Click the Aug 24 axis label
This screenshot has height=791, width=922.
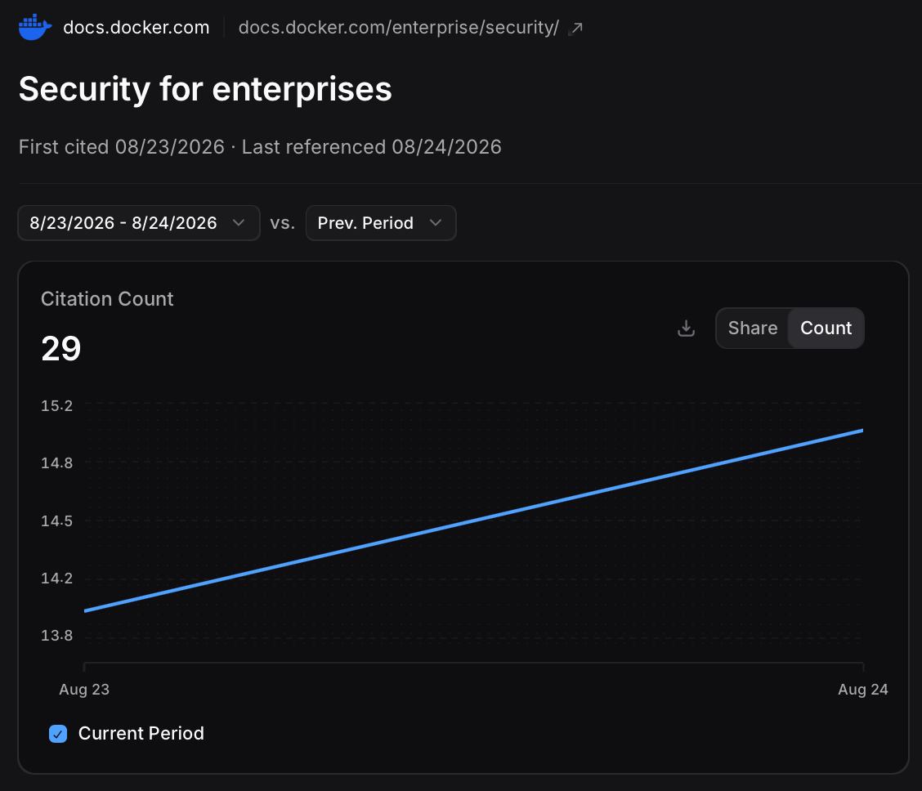[x=862, y=690]
